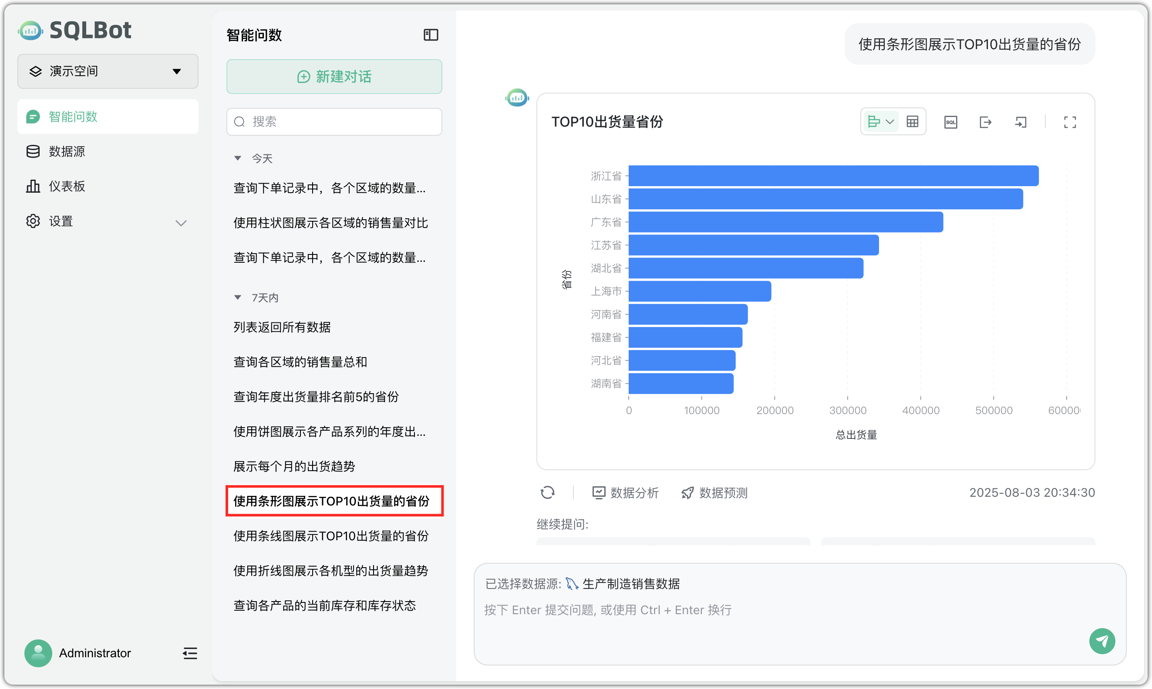
Task: Open the SQL view of the chart
Action: pos(951,122)
